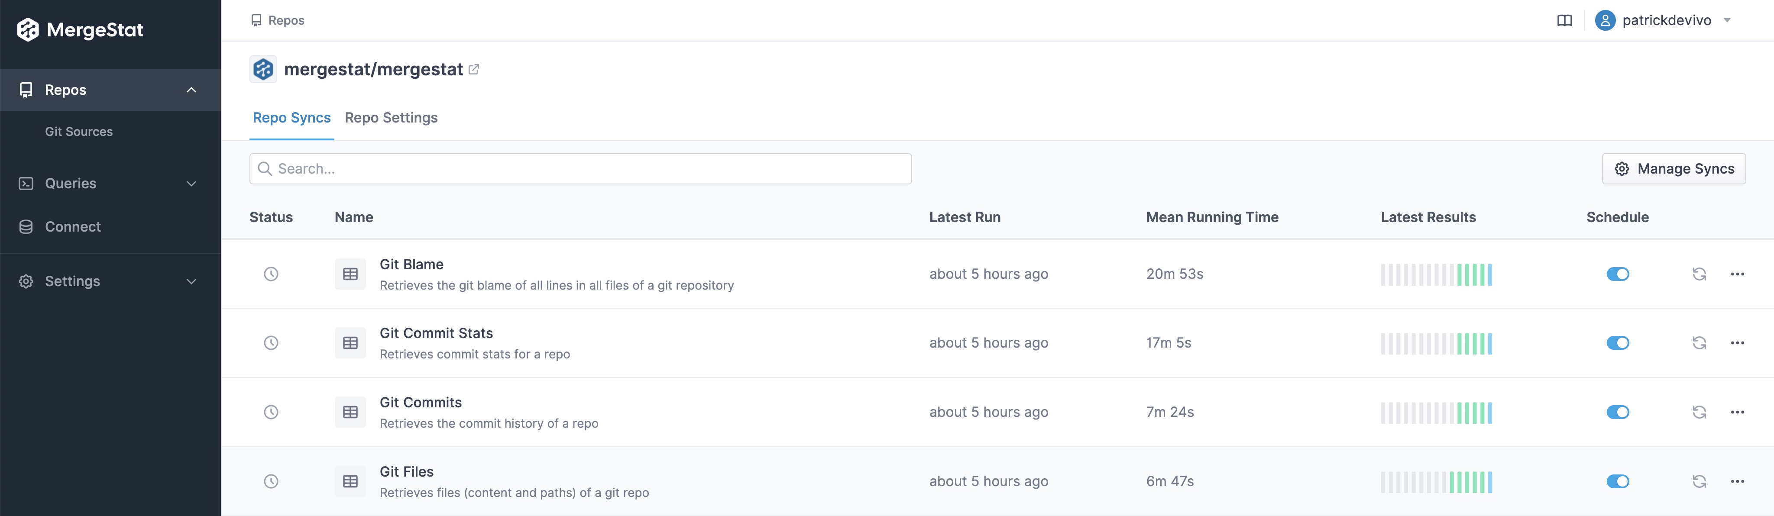Open Git Sources in the sidebar
The image size is (1774, 516).
[78, 132]
